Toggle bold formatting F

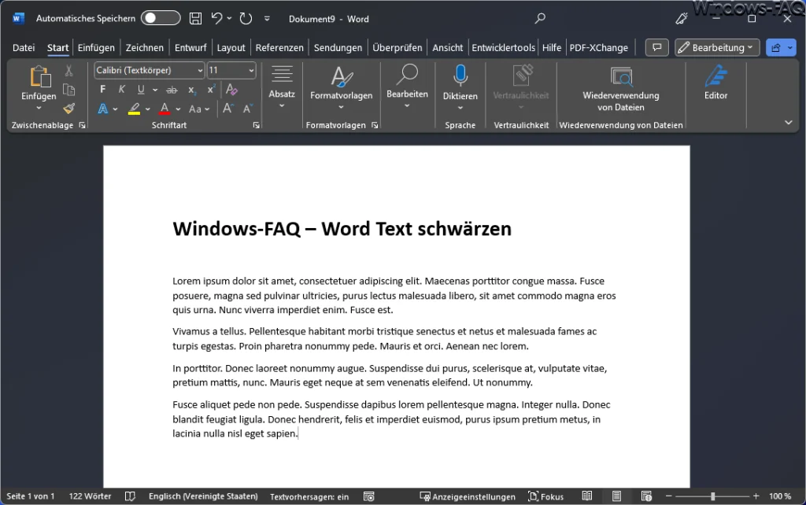coord(103,90)
